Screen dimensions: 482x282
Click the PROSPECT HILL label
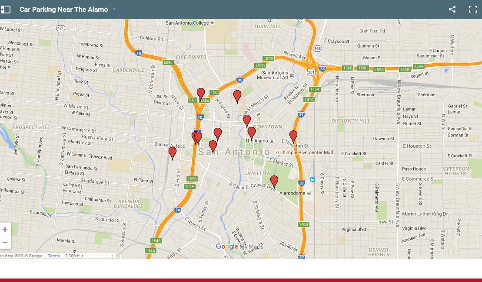(31, 127)
